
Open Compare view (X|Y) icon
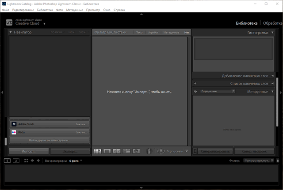117,151
